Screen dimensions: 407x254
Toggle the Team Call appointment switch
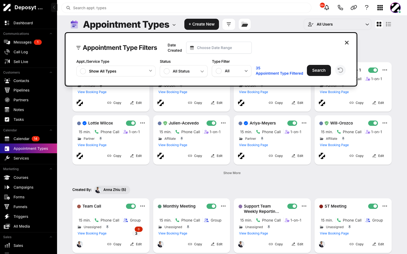[131, 206]
